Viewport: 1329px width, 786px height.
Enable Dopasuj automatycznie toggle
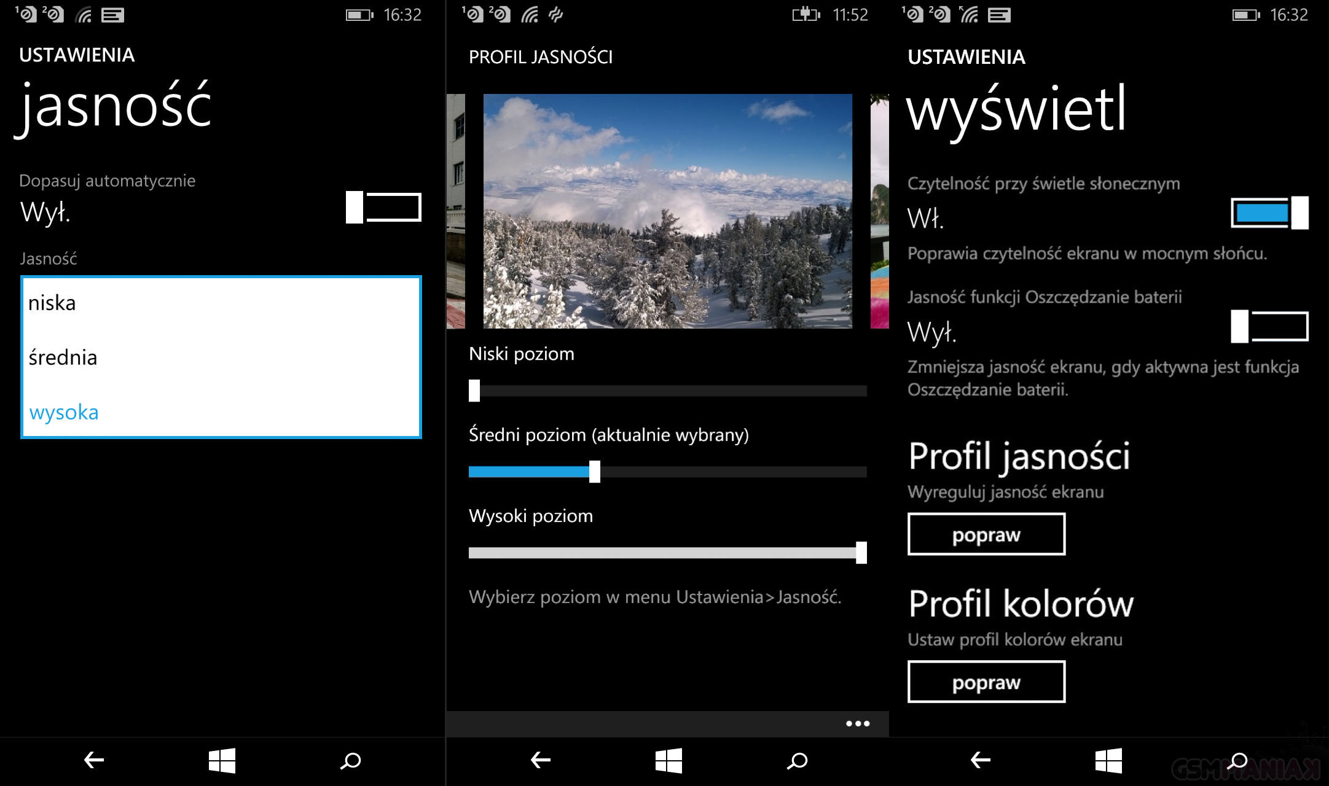click(x=383, y=207)
